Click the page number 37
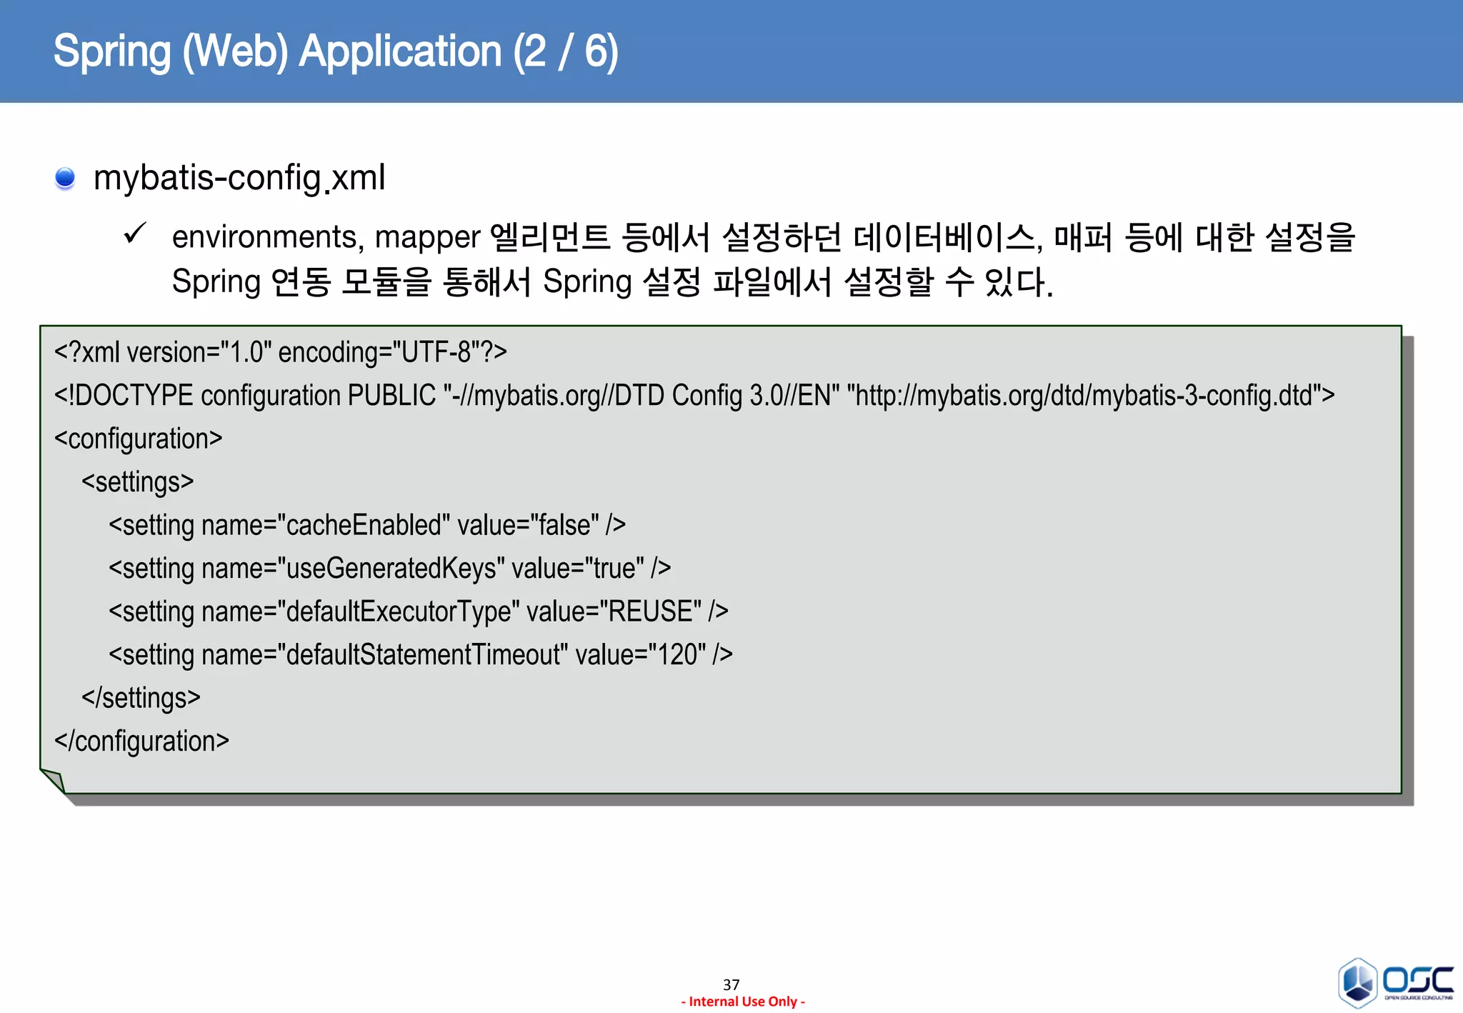The height and width of the screenshot is (1013, 1463). (731, 984)
